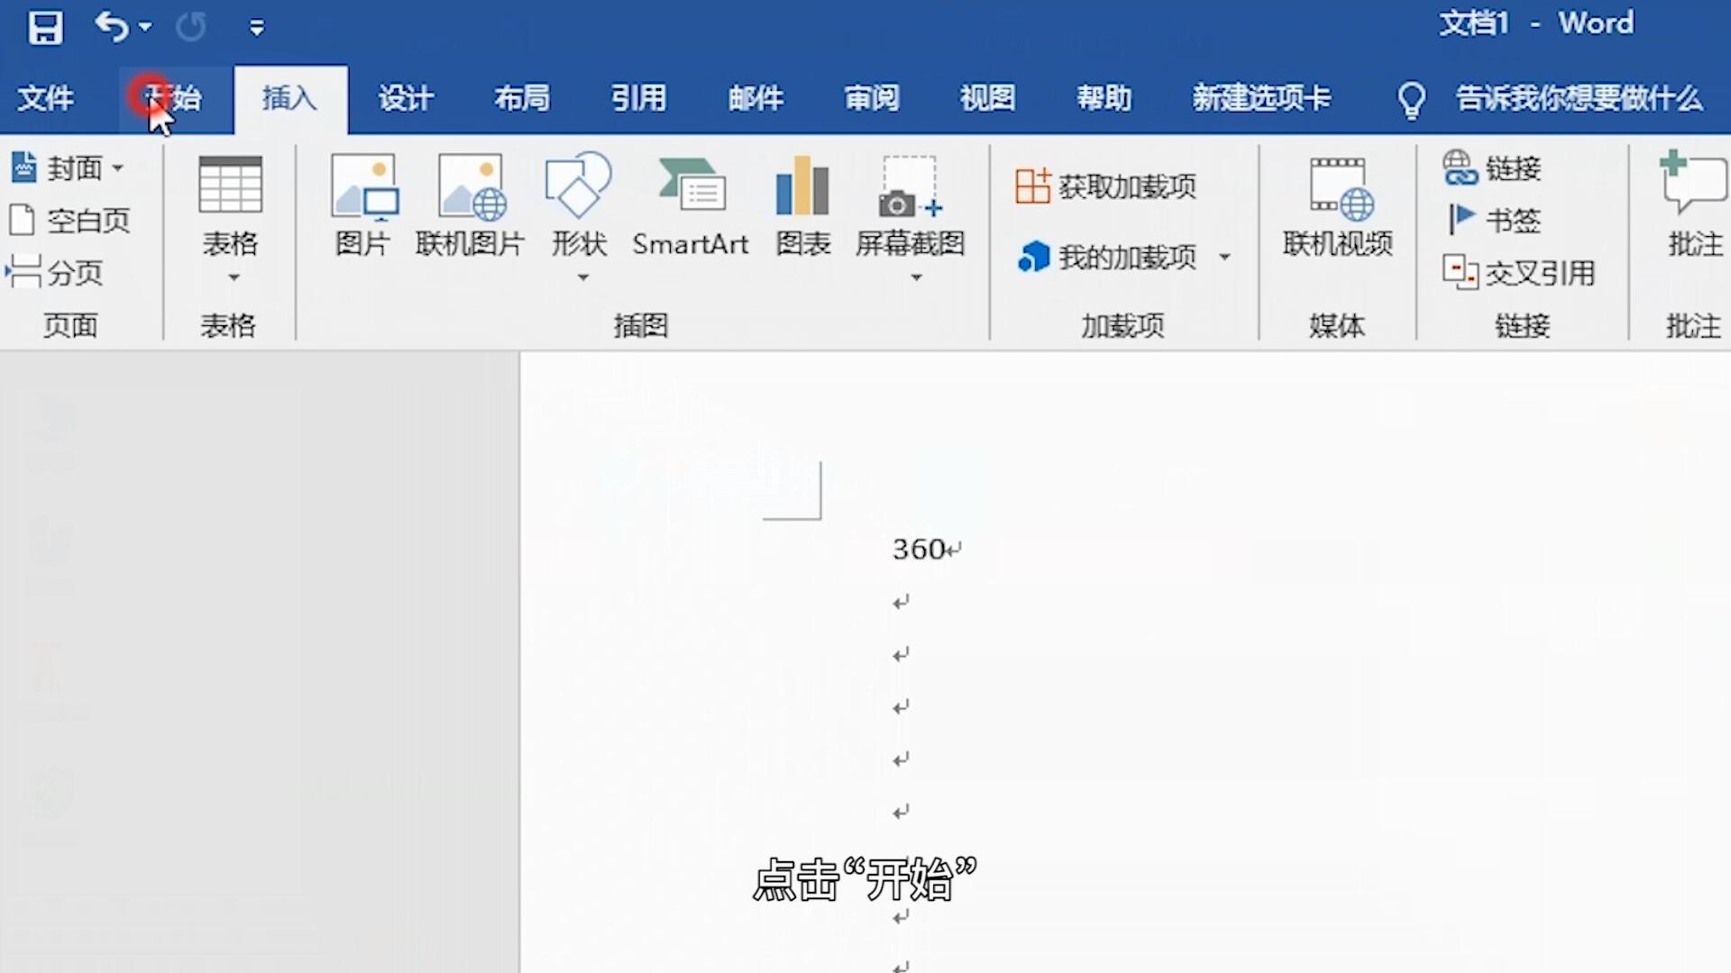Click the Undo arrow icon
Viewport: 1731px width, 973px height.
point(112,27)
